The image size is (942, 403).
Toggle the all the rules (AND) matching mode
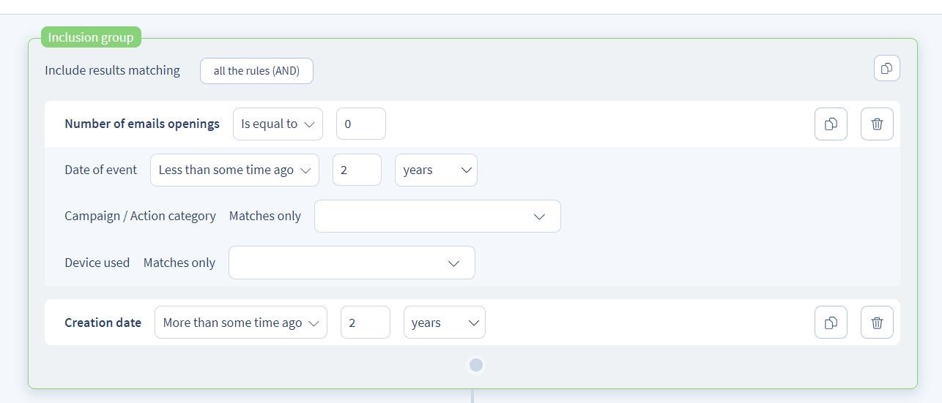(256, 71)
